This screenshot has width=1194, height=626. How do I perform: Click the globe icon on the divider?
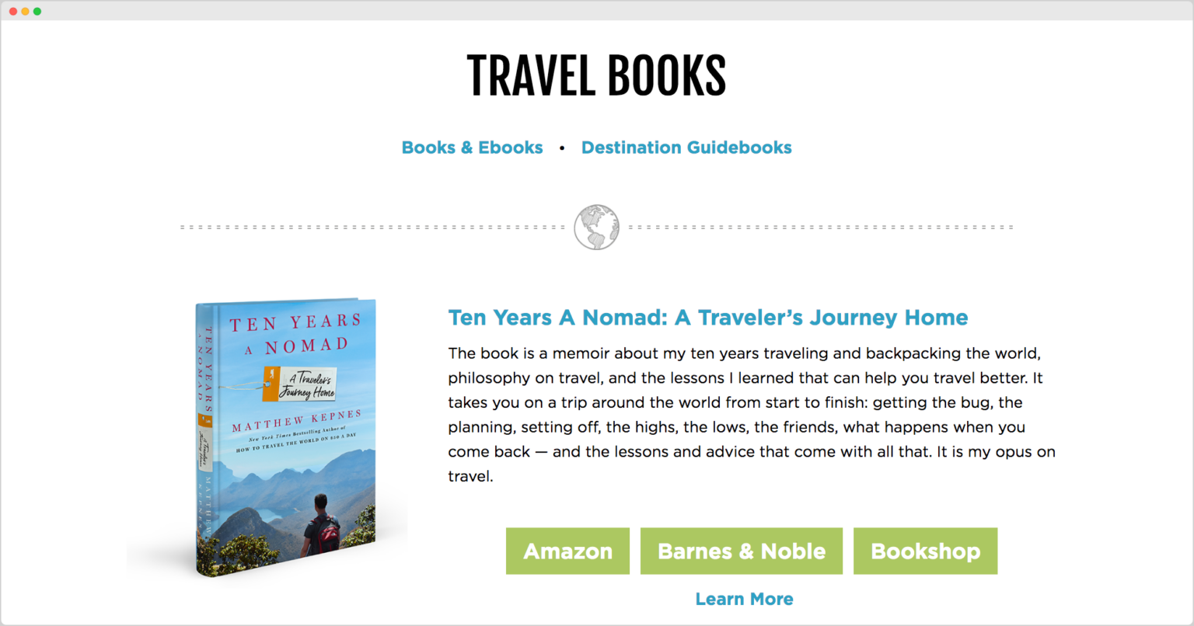click(596, 228)
